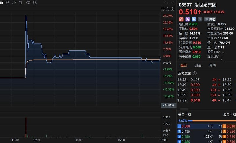This screenshot has height=143, width=236.
Task: Select ask level 3 at 0.530
Action: (x=229, y=137)
